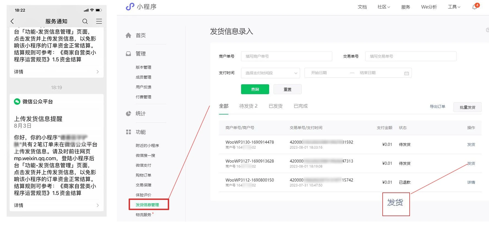Click the pie chart icon beside 统计
Image resolution: width=489 pixels, height=229 pixels.
[128, 113]
